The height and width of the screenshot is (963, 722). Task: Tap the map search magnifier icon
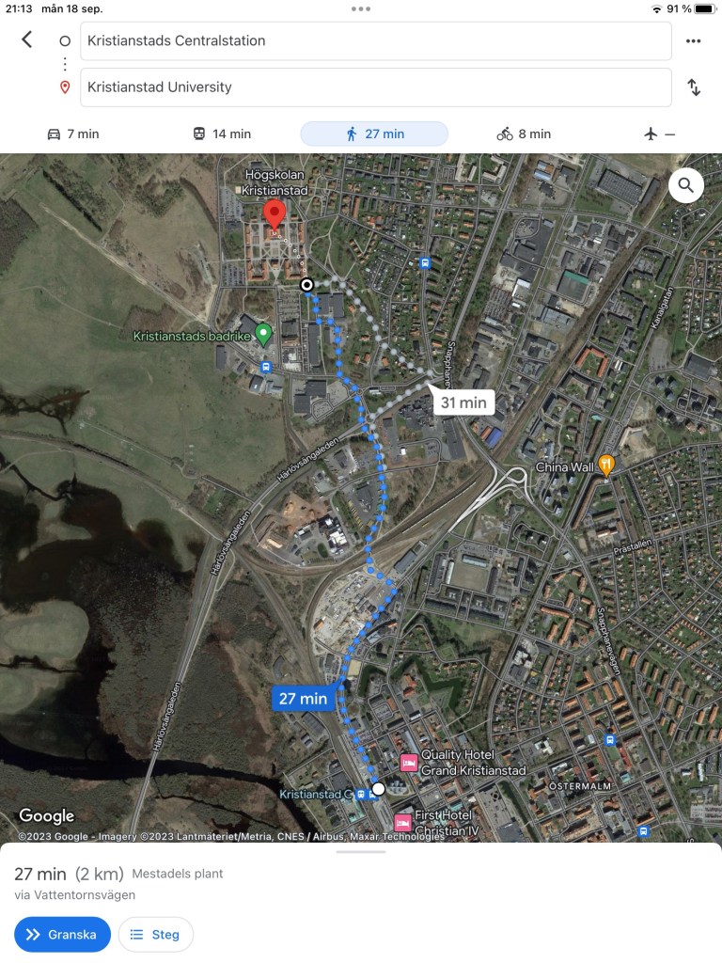point(685,185)
